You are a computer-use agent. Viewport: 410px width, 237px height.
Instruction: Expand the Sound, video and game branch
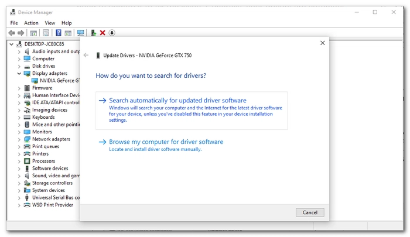[x=19, y=176]
